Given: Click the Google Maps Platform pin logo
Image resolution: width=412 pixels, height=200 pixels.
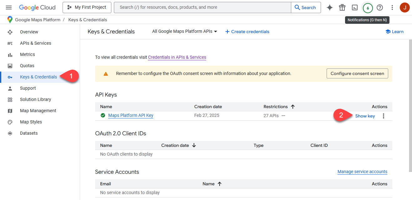Looking at the screenshot, I should (10, 19).
